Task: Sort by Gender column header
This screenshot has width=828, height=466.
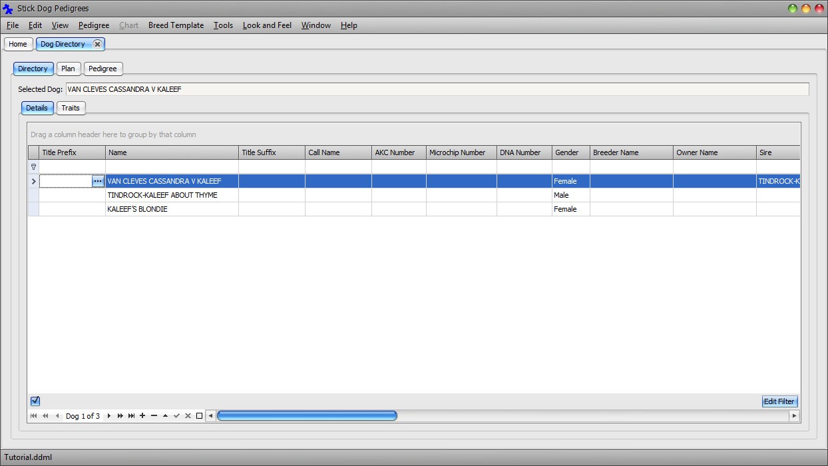Action: pyautogui.click(x=570, y=152)
